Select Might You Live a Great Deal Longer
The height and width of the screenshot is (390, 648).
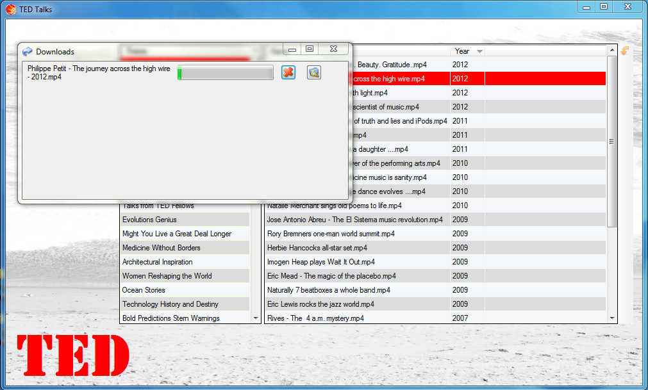click(185, 234)
